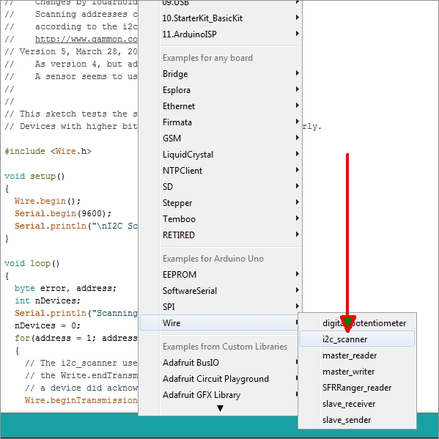
Task: Expand the SD examples submenu
Action: [220, 187]
